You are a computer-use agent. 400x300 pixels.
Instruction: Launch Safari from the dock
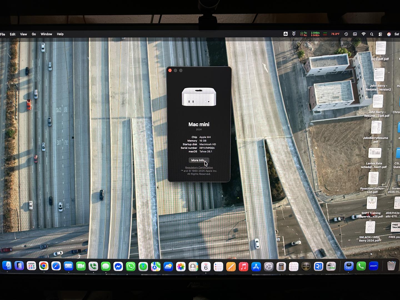56,266
